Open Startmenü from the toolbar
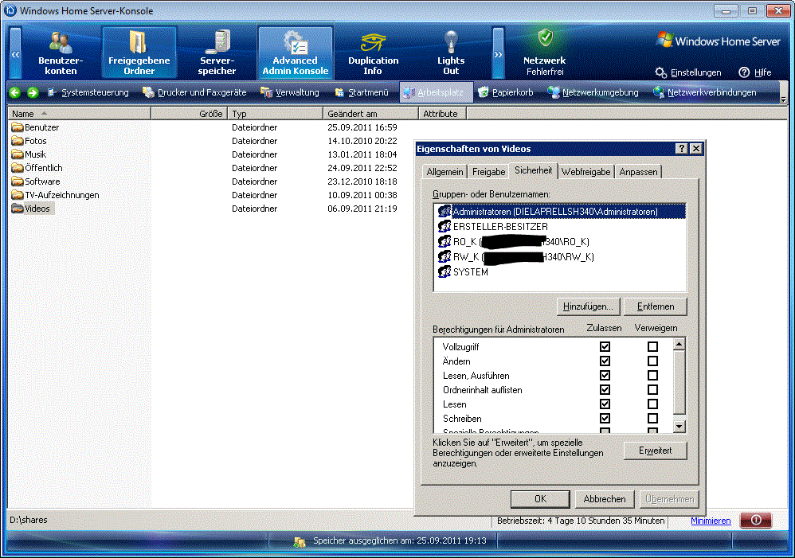 tap(362, 92)
